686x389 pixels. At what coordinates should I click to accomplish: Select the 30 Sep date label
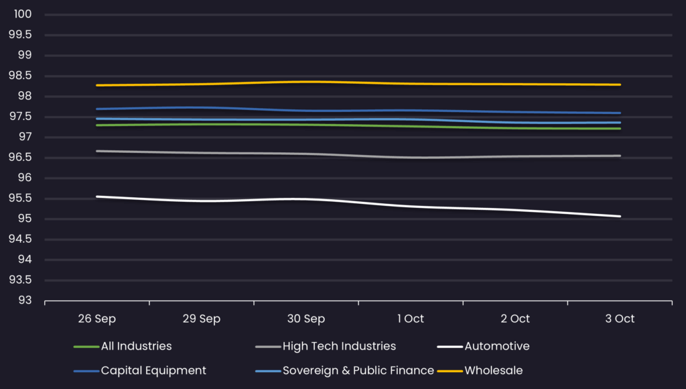[x=306, y=319]
